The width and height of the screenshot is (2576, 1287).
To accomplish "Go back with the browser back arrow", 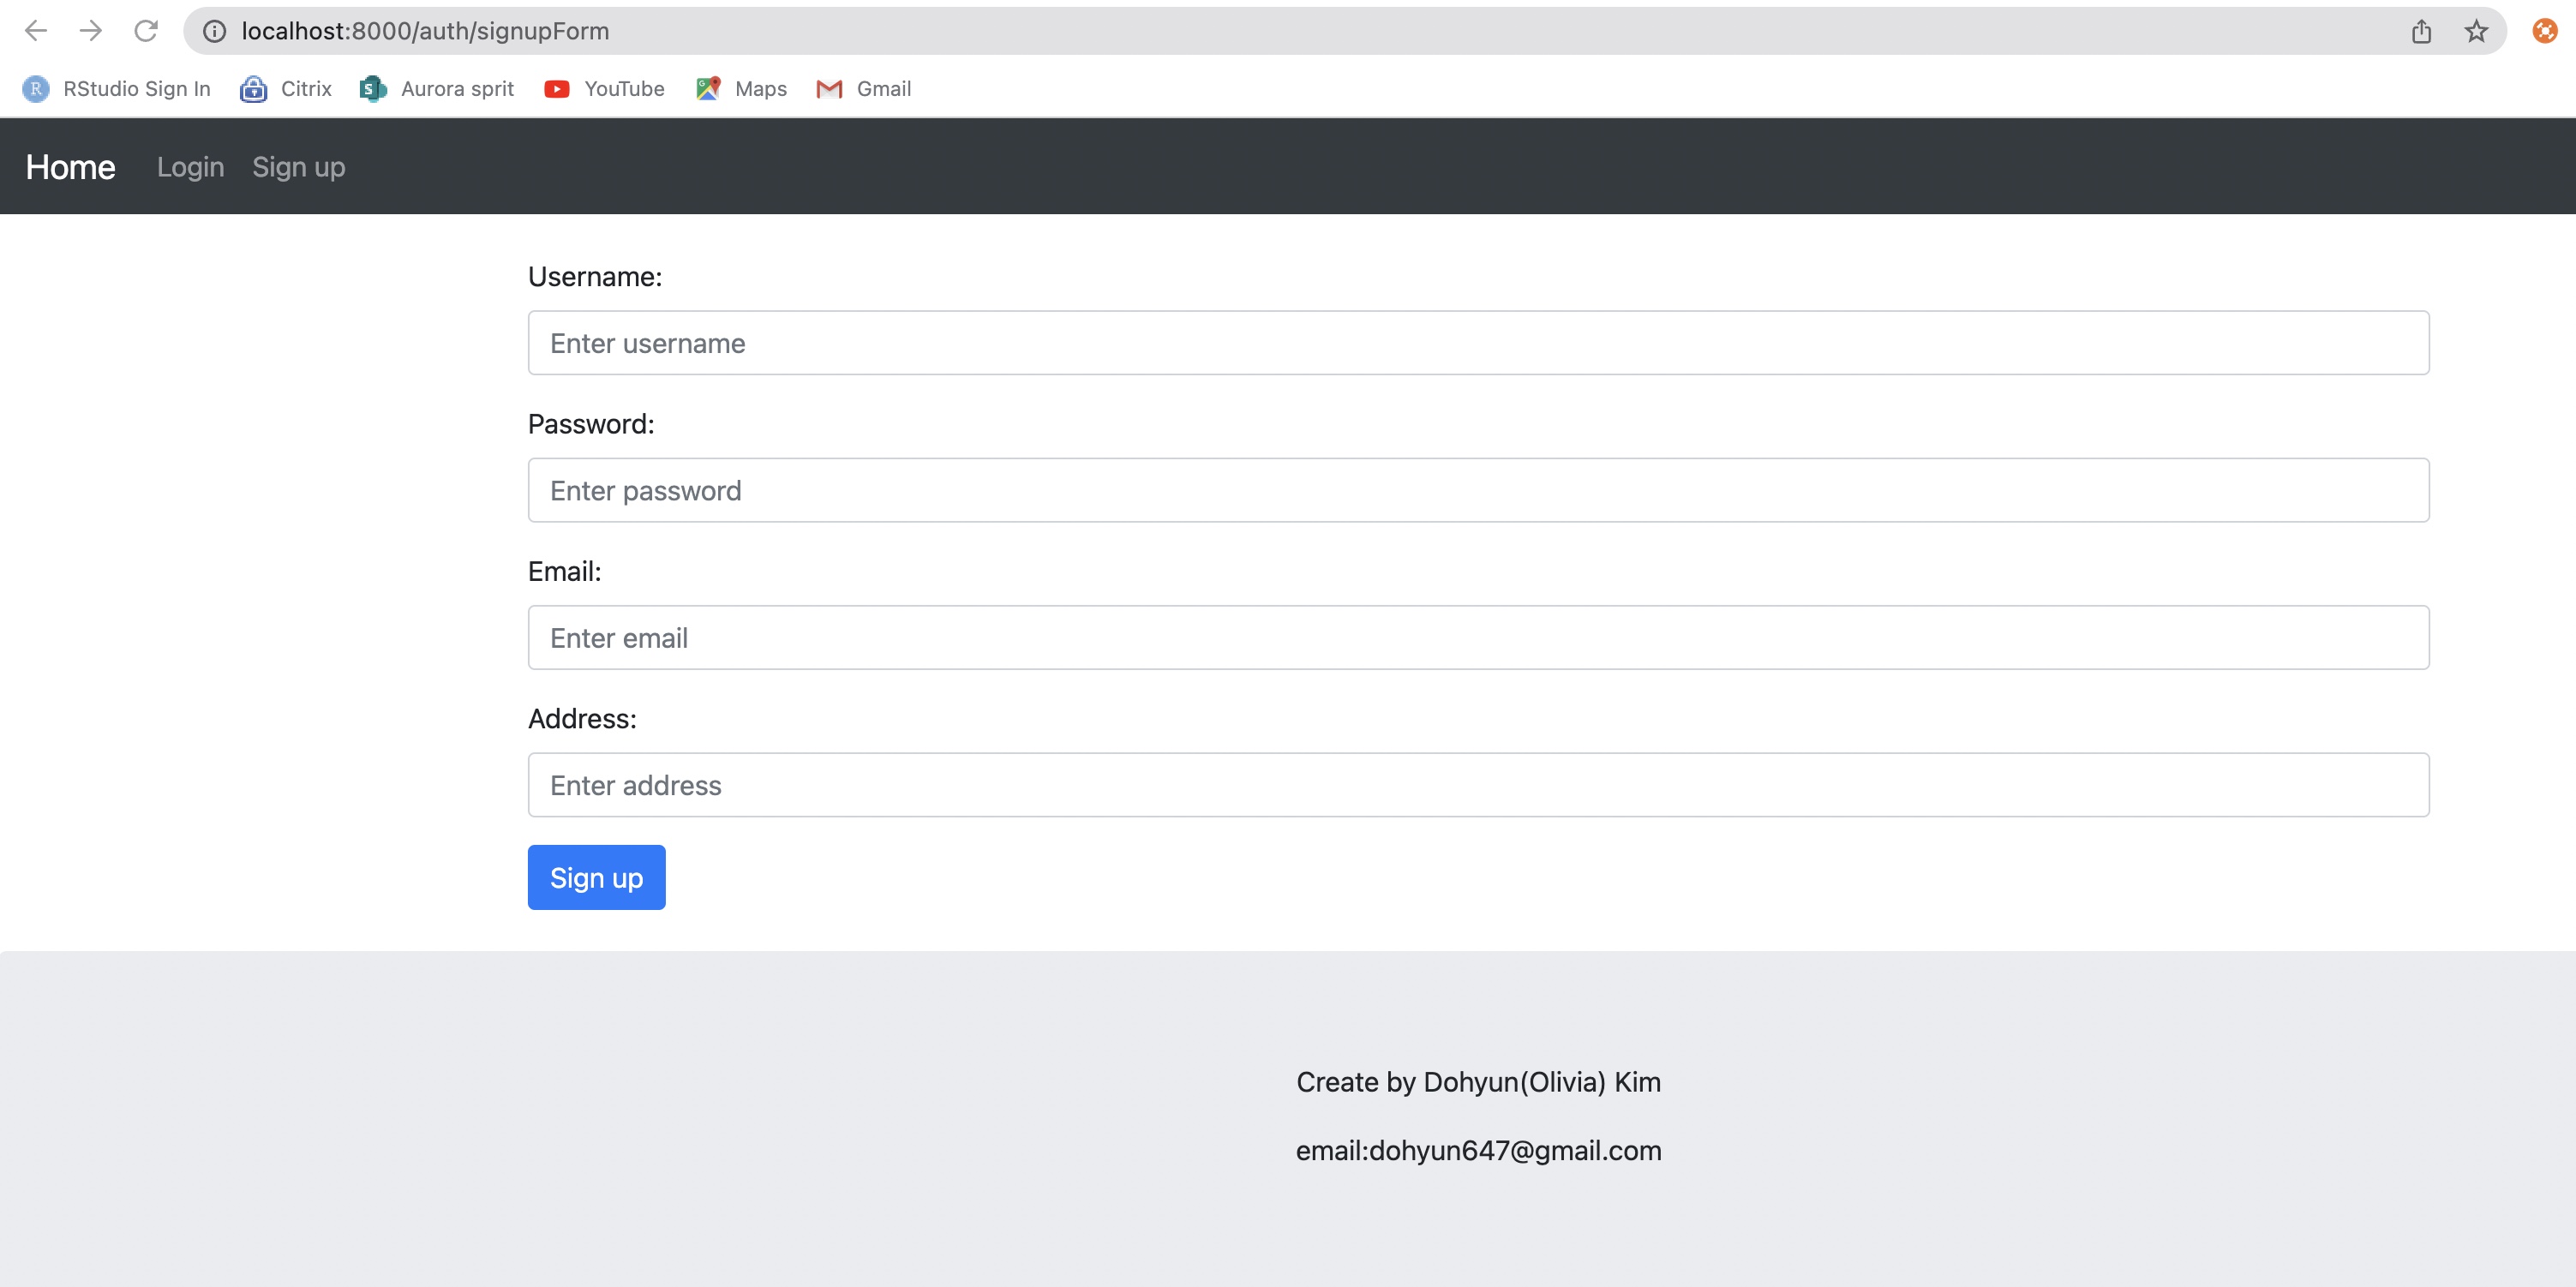I will tap(36, 31).
